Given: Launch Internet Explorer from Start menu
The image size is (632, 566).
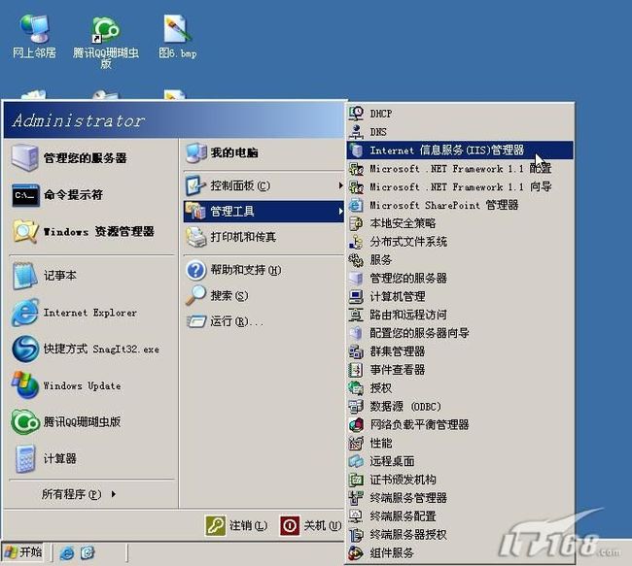Looking at the screenshot, I should point(92,313).
